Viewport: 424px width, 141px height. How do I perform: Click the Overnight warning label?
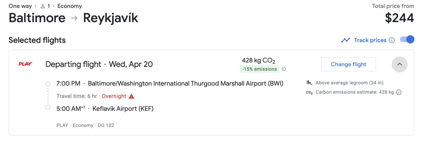[114, 96]
